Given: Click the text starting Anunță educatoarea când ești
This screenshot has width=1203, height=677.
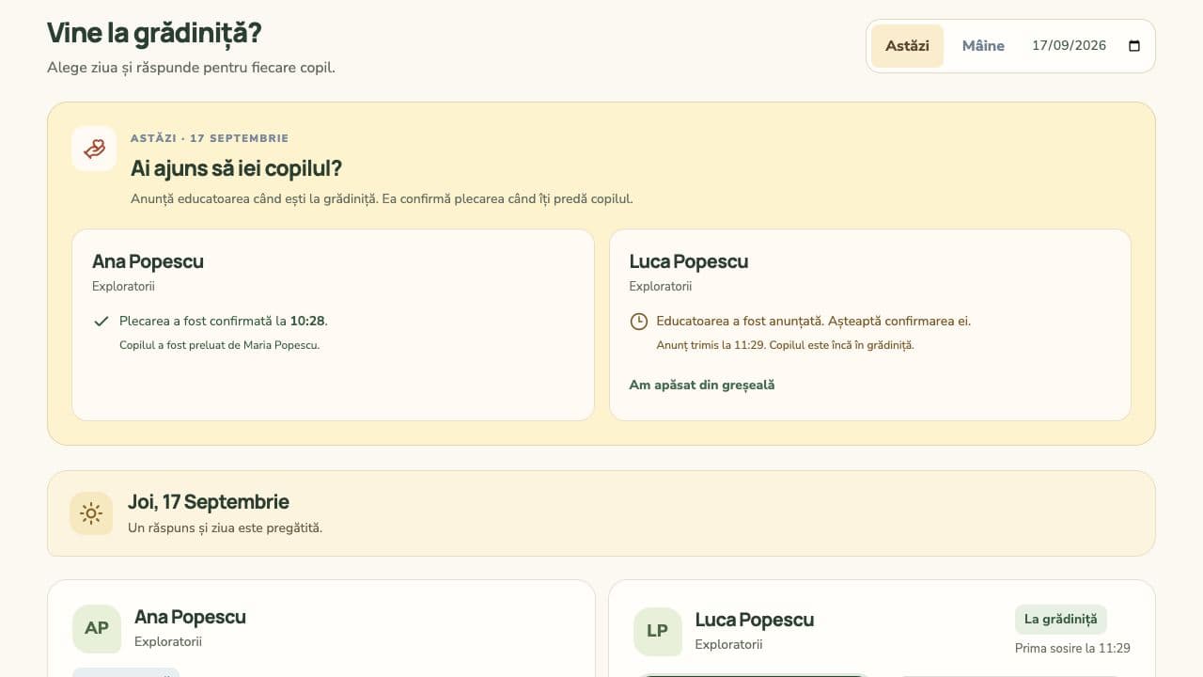Looking at the screenshot, I should 382,199.
